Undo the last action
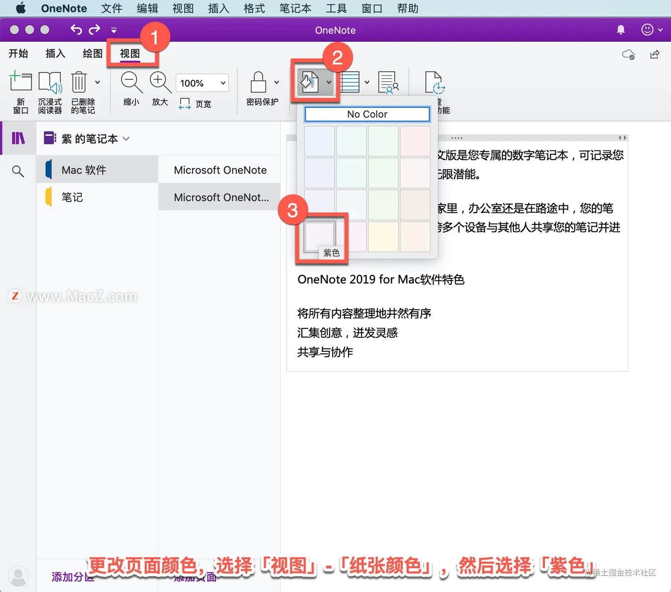Screen dimensions: 671x592 (76, 30)
